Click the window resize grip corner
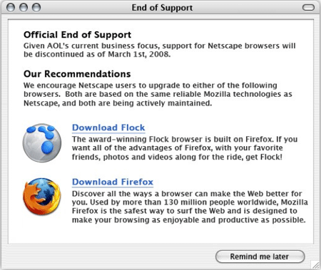The image size is (321, 270). click(x=315, y=265)
